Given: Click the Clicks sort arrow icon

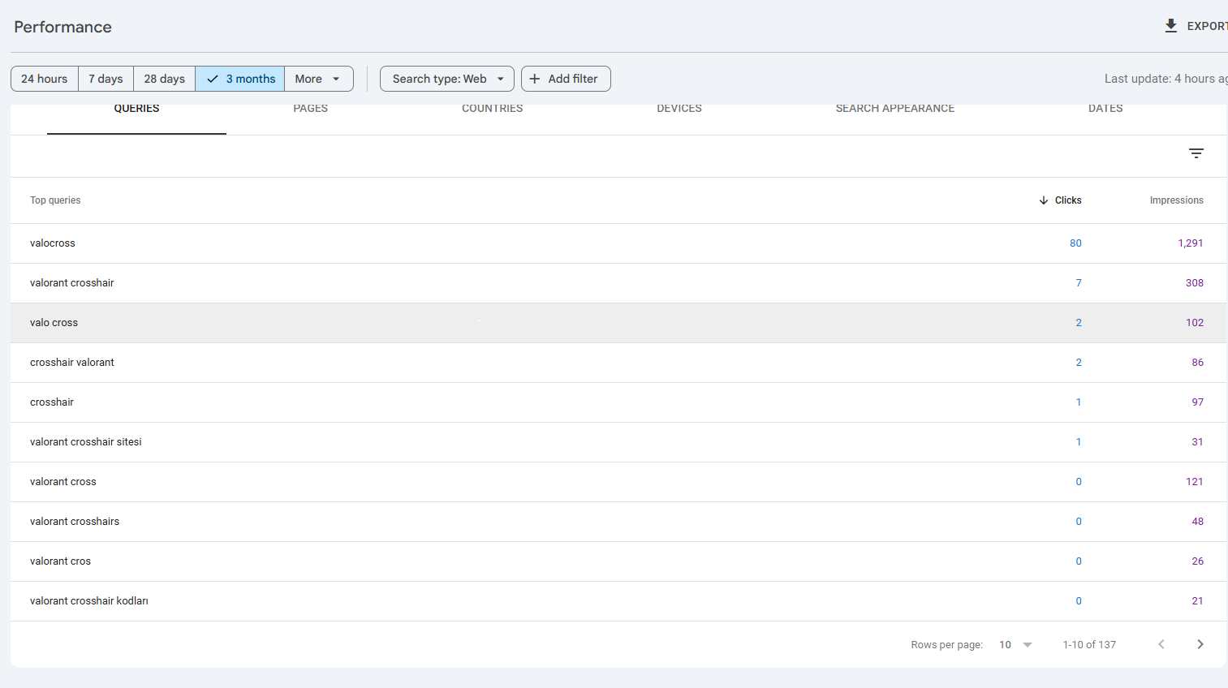Looking at the screenshot, I should (1044, 200).
